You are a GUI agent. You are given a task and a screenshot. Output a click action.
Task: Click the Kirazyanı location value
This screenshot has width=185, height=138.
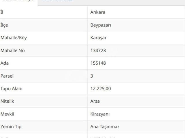100,114
